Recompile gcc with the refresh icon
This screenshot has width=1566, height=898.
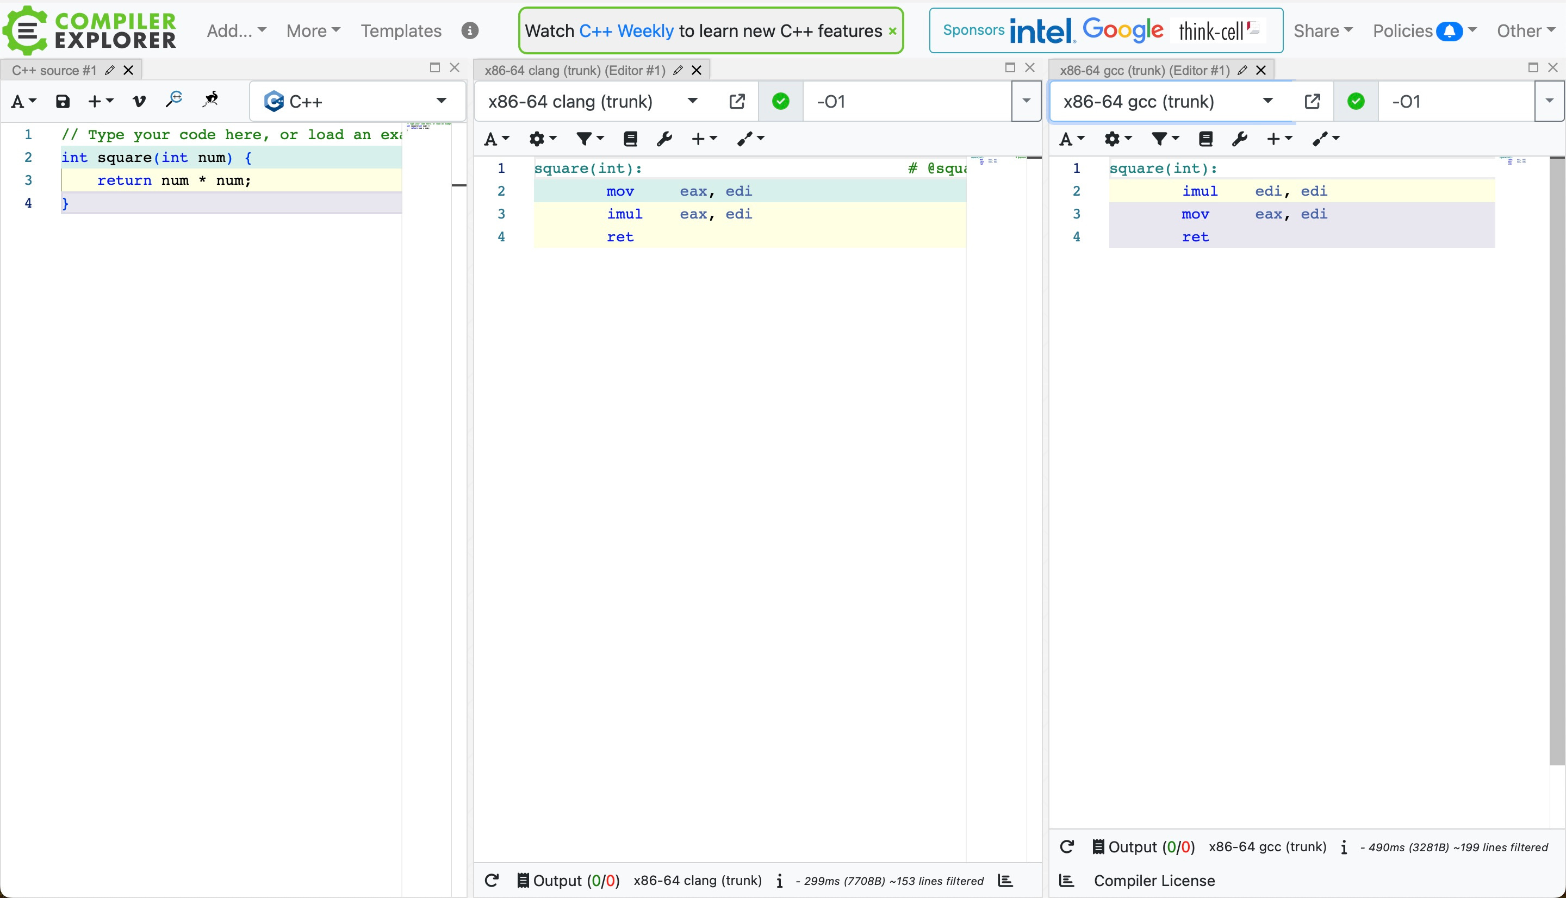(1067, 847)
